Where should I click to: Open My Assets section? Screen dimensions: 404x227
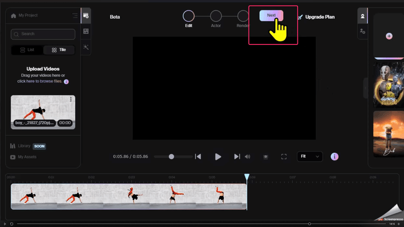(x=23, y=157)
